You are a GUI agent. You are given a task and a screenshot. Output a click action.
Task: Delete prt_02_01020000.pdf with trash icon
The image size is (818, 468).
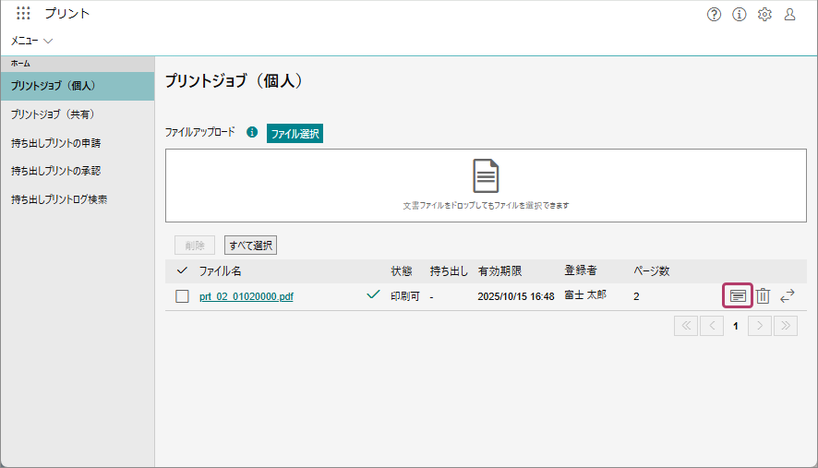coord(763,295)
